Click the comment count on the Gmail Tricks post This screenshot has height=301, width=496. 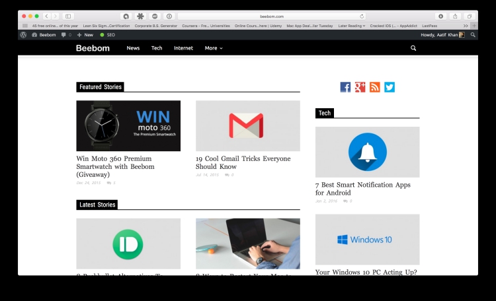click(229, 175)
